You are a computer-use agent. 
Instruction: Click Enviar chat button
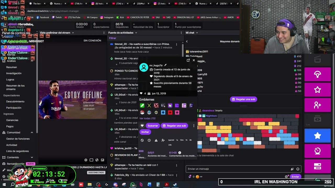[x=295, y=177]
